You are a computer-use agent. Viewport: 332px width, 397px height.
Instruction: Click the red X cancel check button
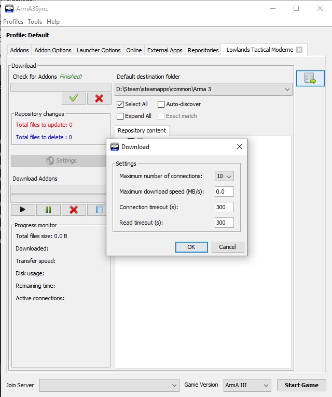tap(99, 98)
